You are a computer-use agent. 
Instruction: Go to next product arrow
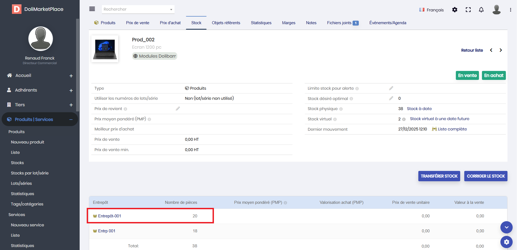pos(500,50)
